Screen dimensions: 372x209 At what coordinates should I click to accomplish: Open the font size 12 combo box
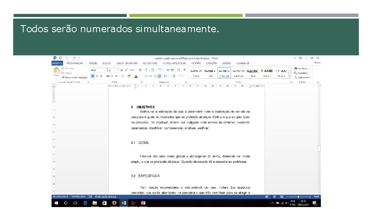point(113,70)
